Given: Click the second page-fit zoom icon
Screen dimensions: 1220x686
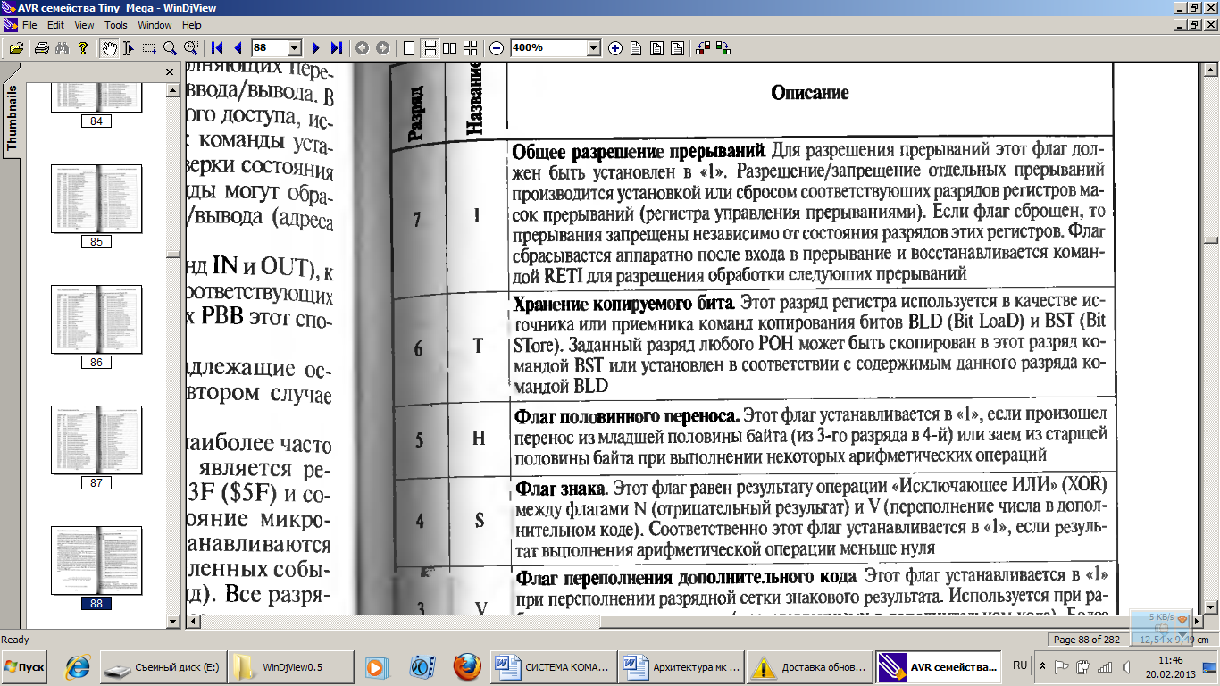Looking at the screenshot, I should (x=656, y=48).
